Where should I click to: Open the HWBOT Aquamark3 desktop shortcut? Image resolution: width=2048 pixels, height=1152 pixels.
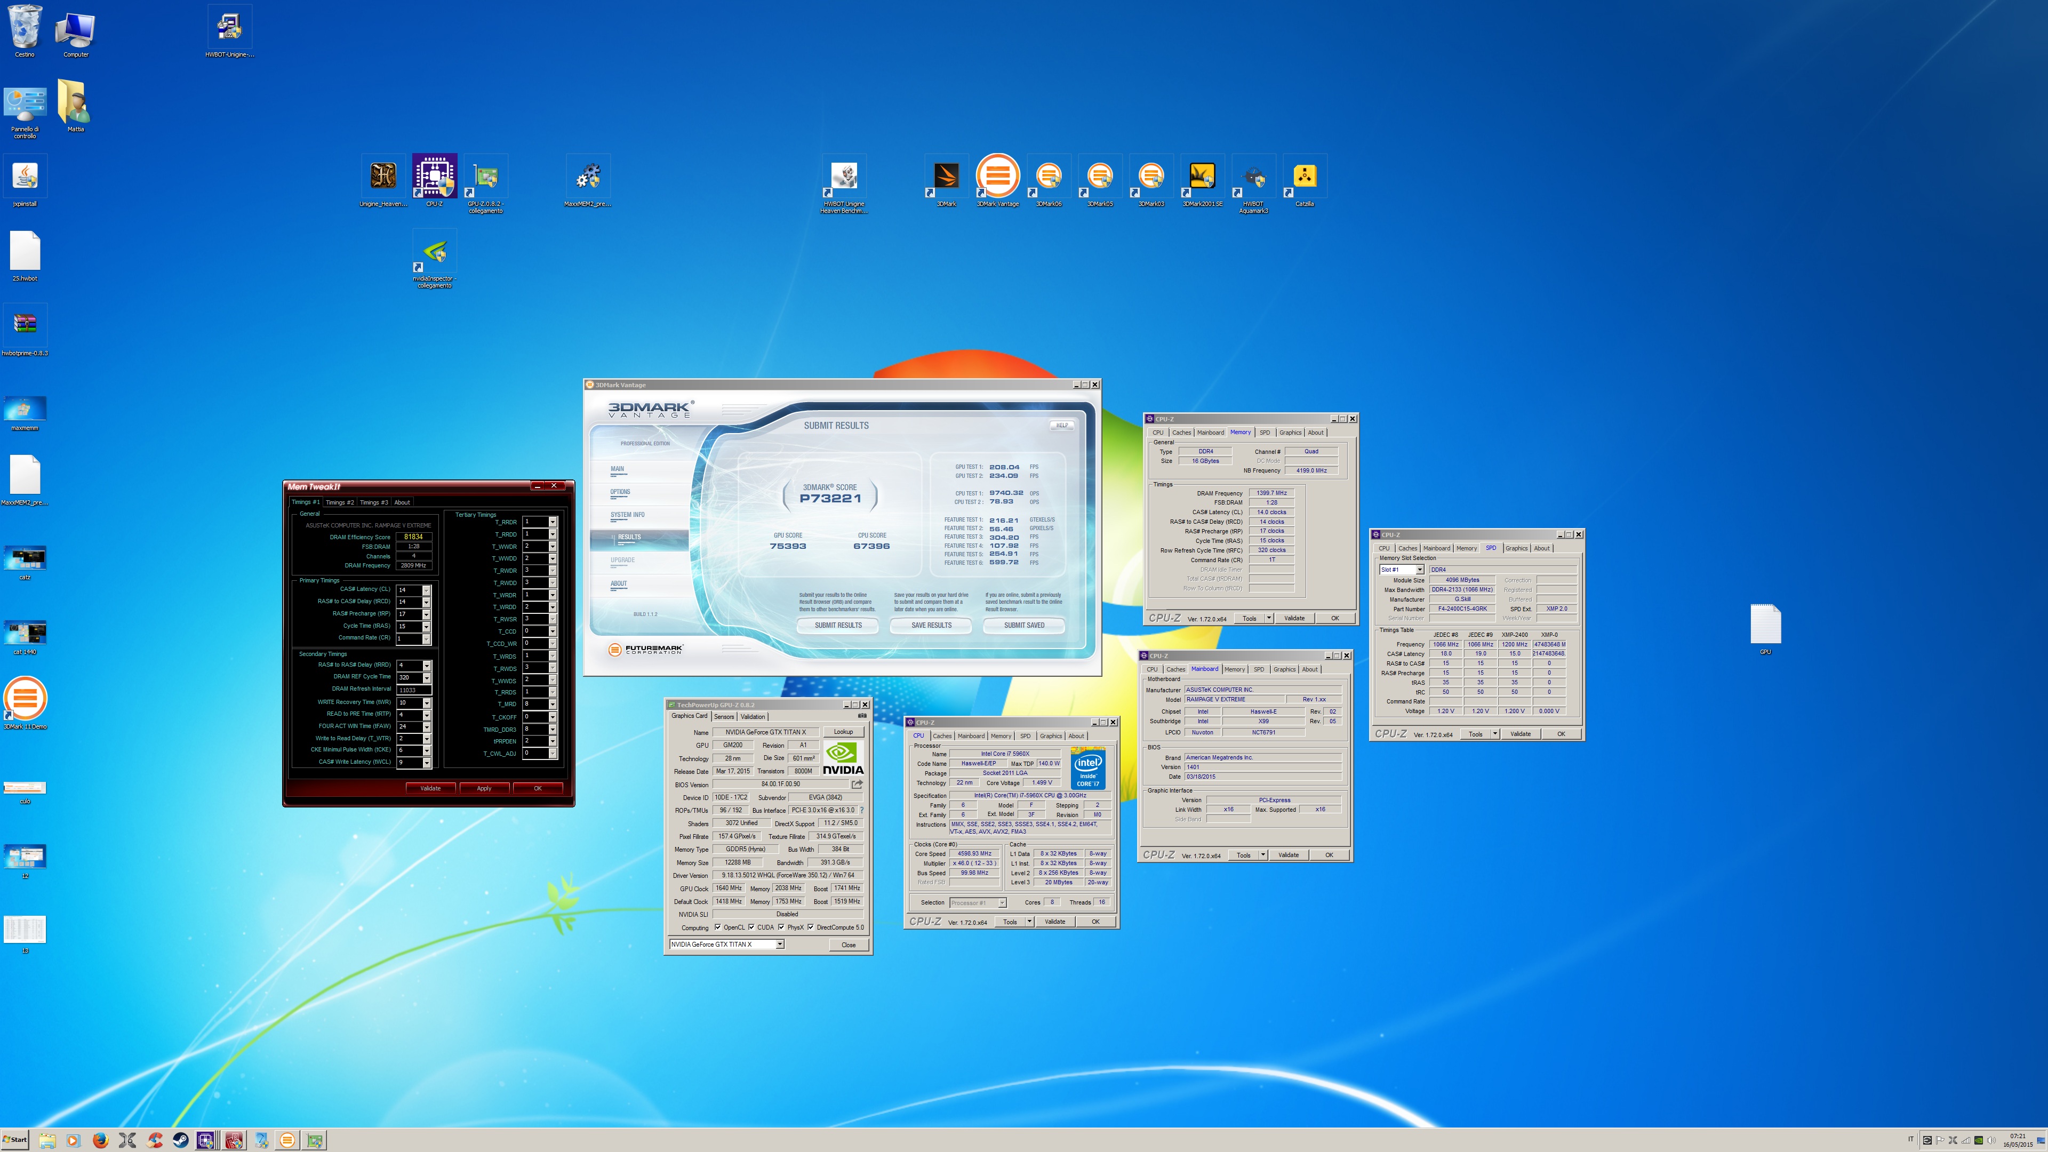1253,183
